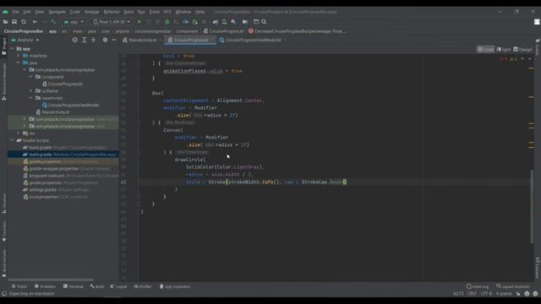Screen dimensions: 541x304
Task: Click the project panel horizontal scrollbar
Action: [x=51, y=280]
